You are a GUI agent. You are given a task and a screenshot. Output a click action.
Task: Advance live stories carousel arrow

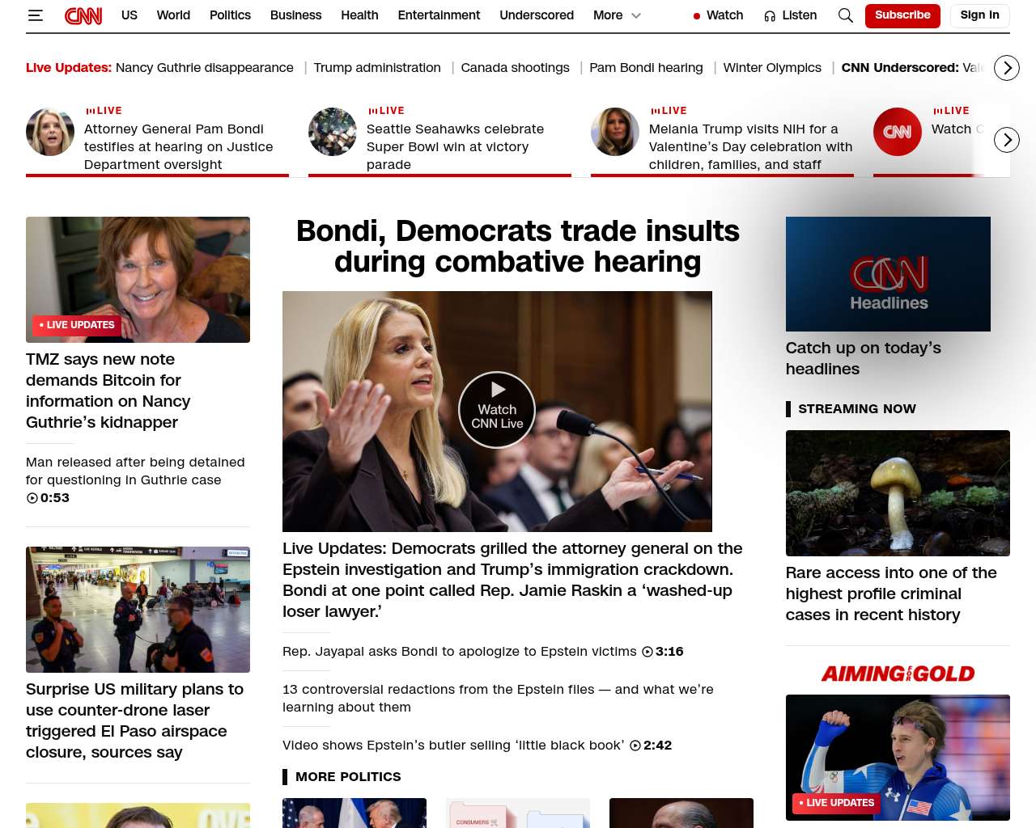click(x=1006, y=140)
